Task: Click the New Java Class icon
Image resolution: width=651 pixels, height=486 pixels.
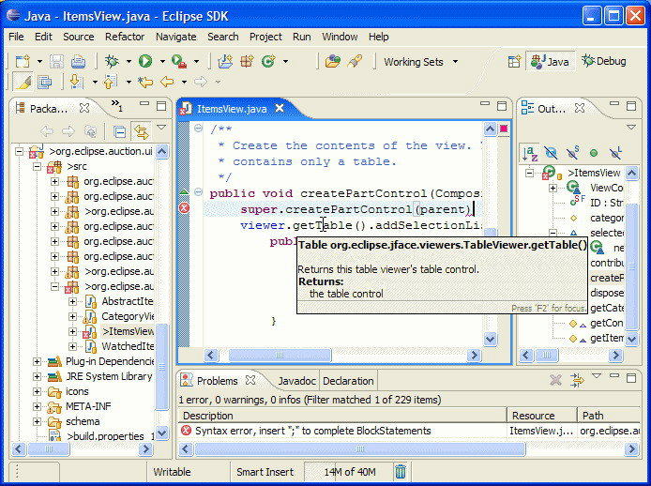Action: [268, 62]
